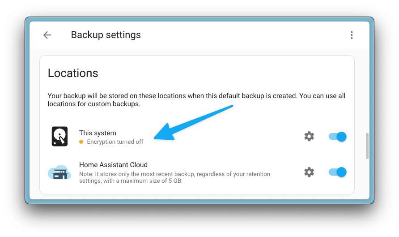Click the blue arrow annotation head
Viewport: 399px width, 237px height.
click(161, 134)
